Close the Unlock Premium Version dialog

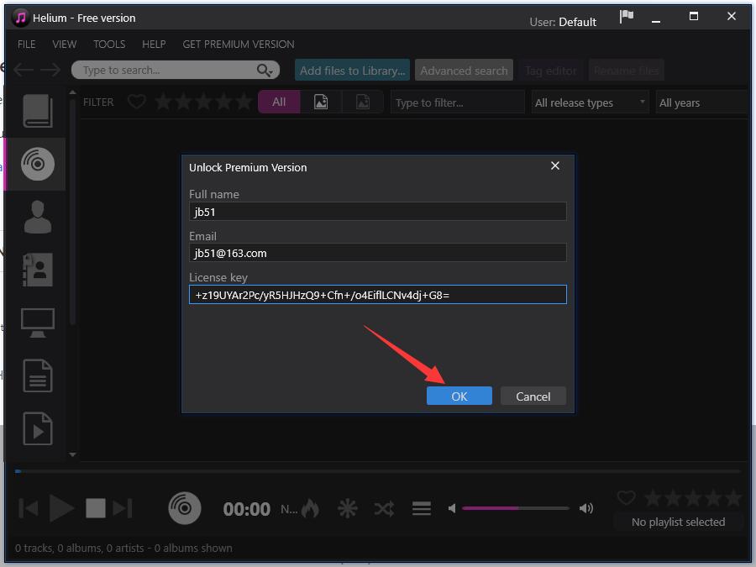tap(555, 165)
